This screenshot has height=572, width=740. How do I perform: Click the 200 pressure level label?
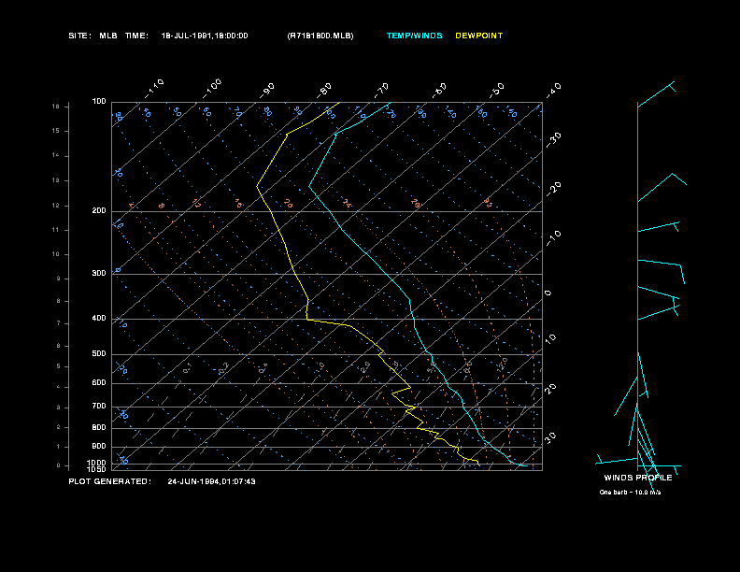click(99, 211)
